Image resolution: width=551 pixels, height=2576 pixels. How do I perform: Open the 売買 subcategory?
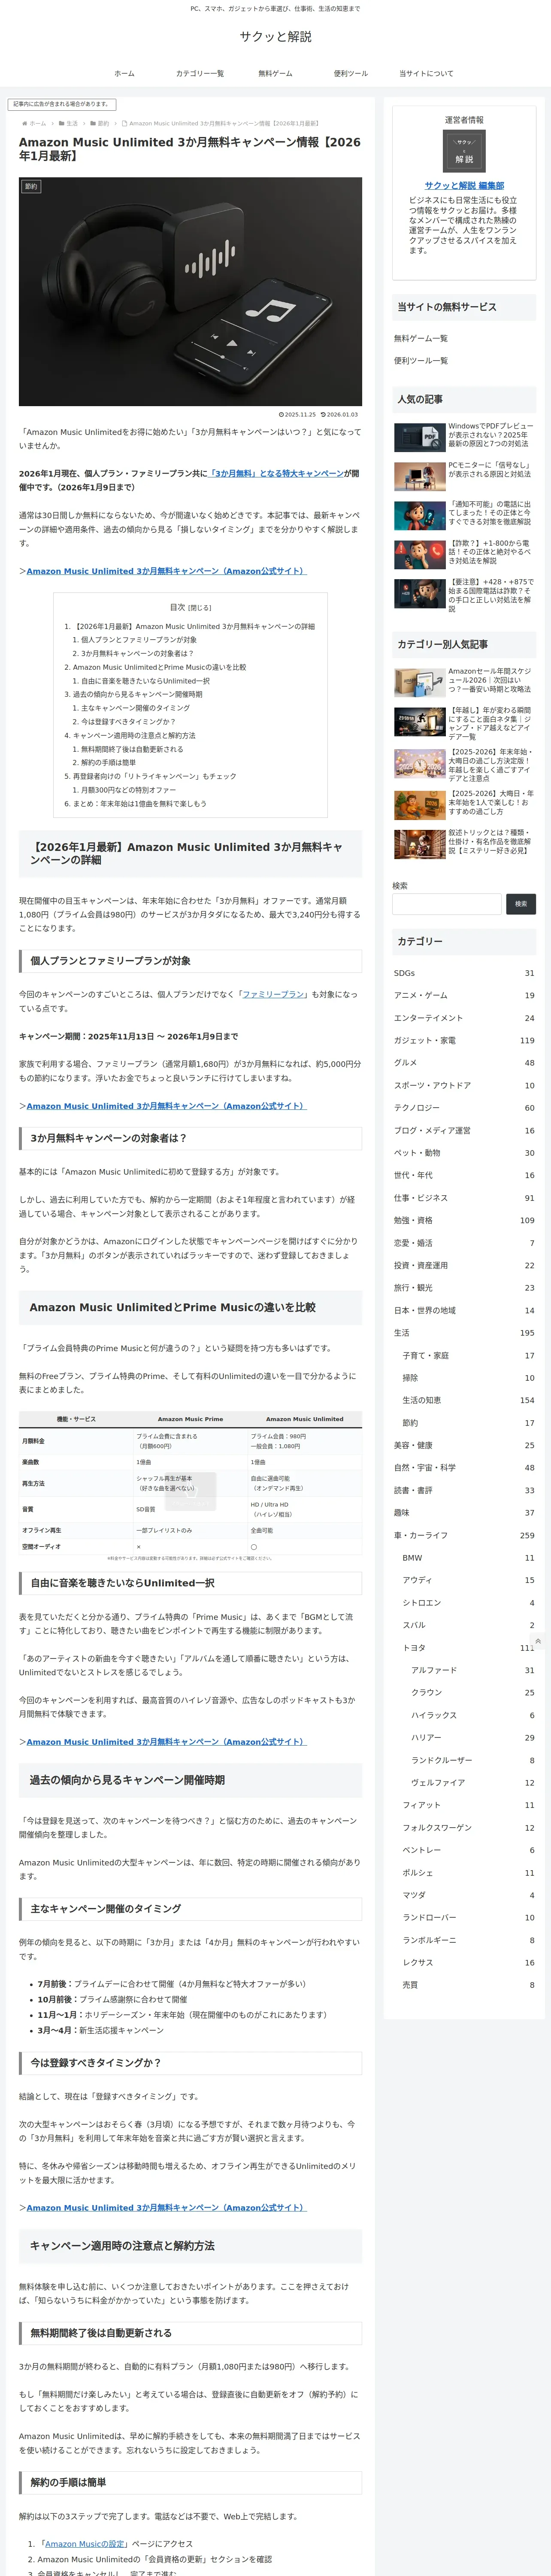(x=468, y=1985)
